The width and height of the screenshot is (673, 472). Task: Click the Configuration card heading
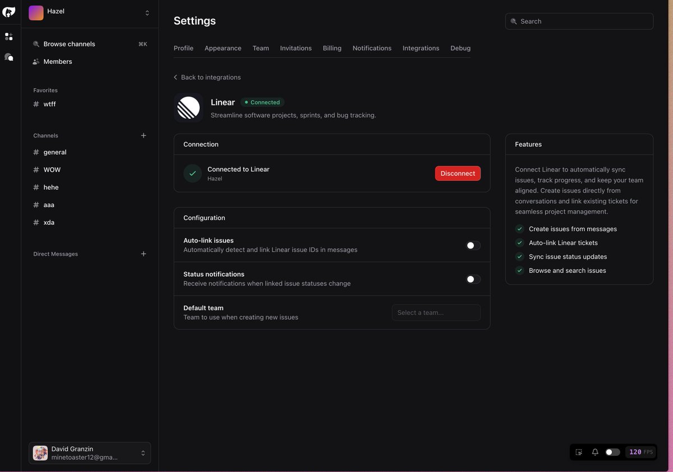pos(204,218)
